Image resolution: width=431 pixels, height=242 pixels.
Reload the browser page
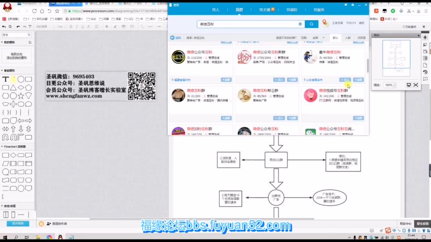coord(34,11)
